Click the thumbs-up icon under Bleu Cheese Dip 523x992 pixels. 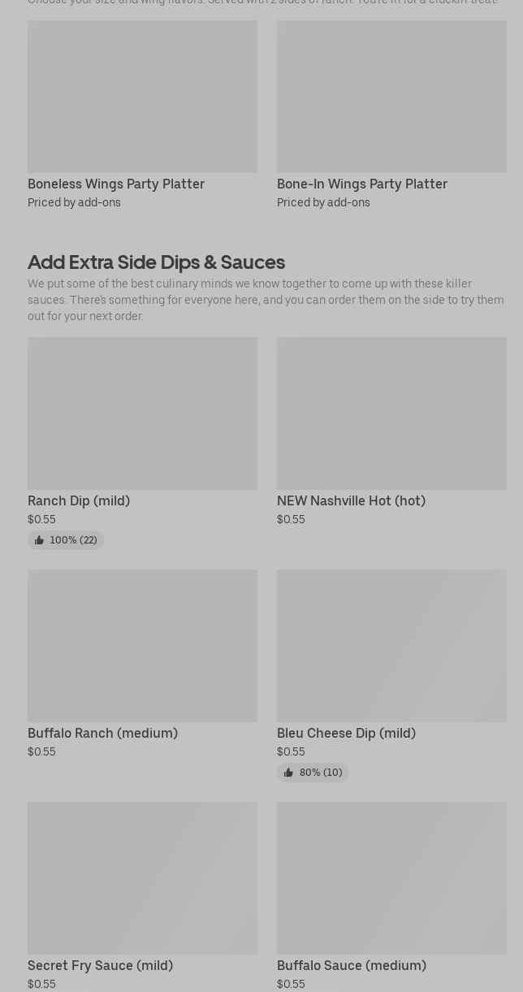coord(288,773)
